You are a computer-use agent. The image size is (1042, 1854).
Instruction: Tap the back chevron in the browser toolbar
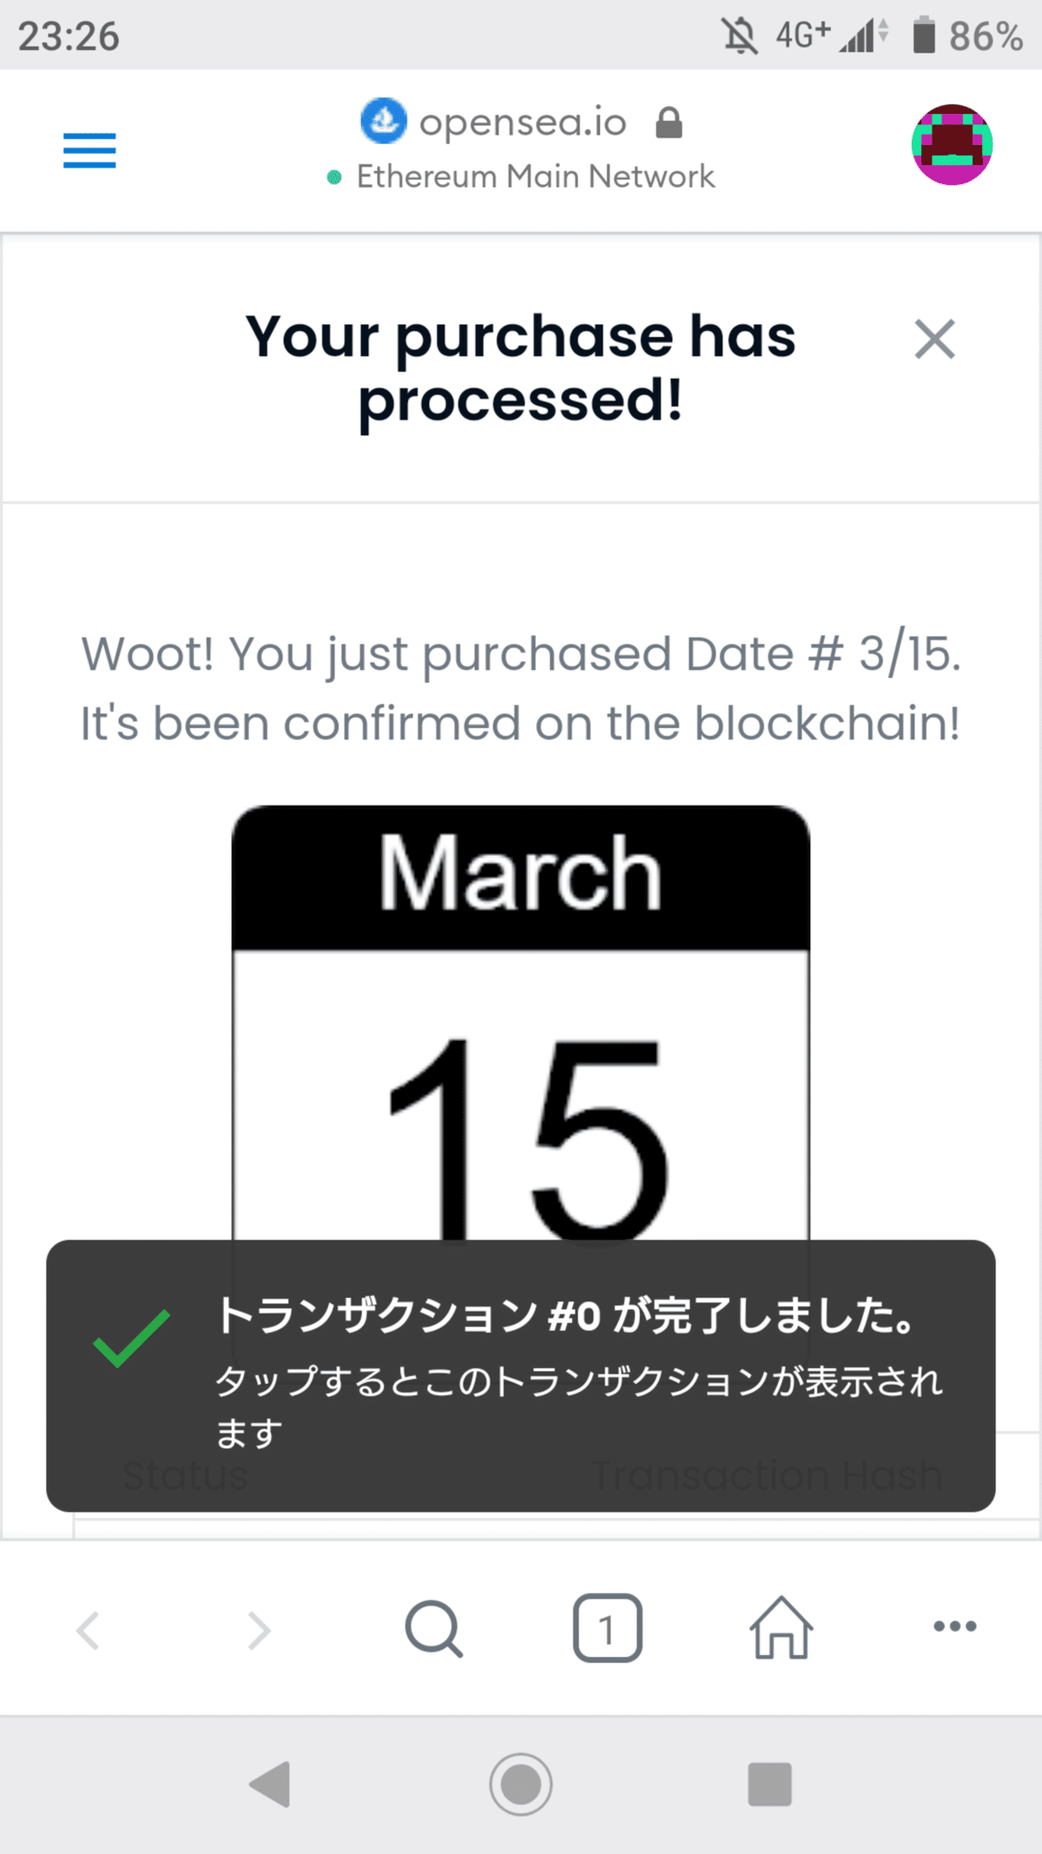(x=89, y=1629)
